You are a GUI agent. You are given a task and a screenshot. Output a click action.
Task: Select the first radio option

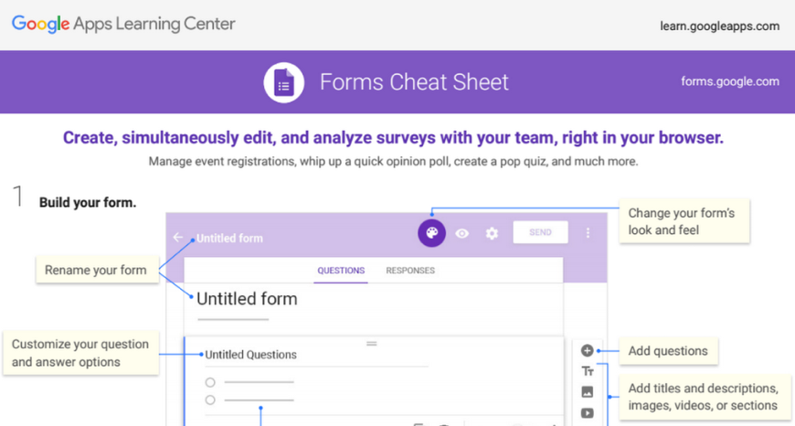click(x=210, y=382)
